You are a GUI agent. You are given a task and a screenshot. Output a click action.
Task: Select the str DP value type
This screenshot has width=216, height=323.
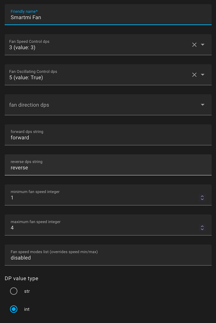click(14, 291)
